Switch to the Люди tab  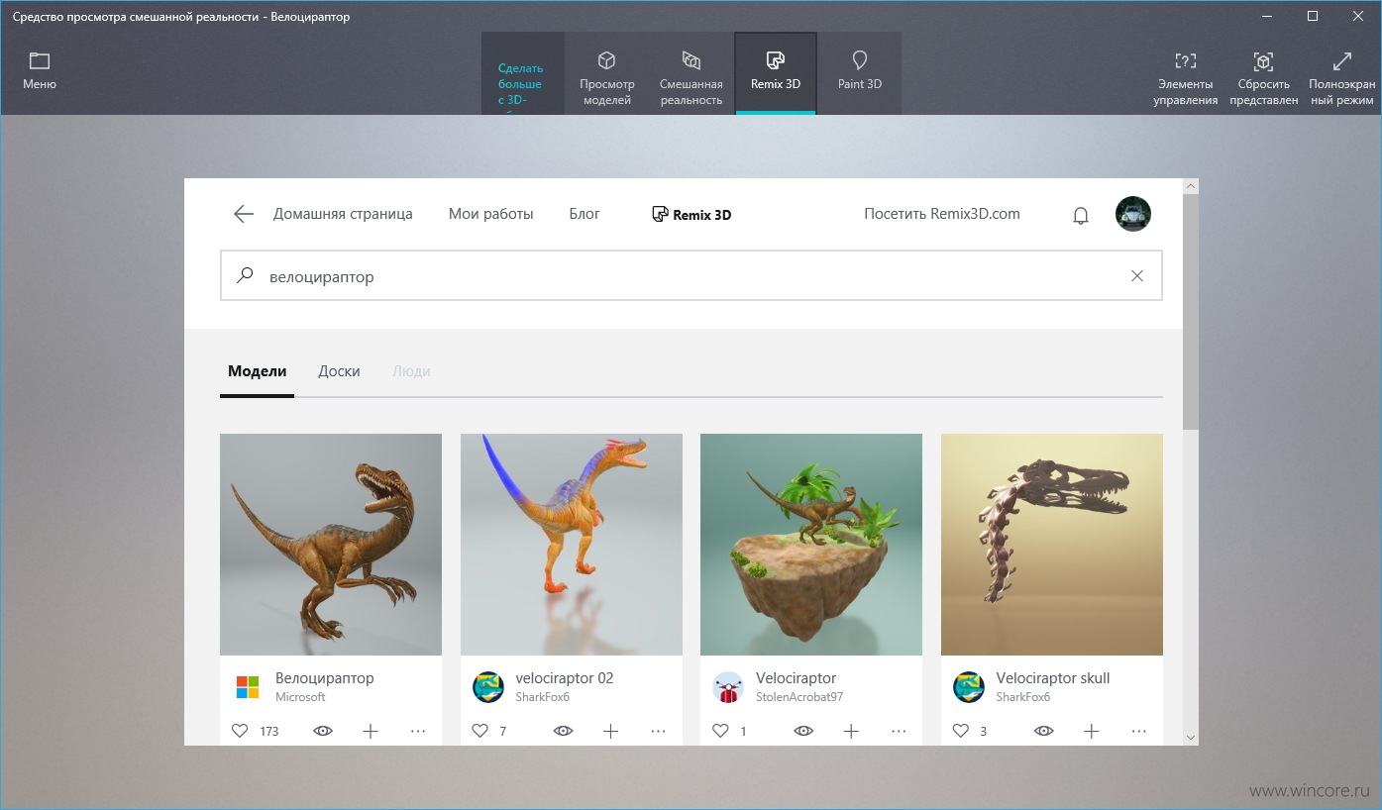pos(411,371)
